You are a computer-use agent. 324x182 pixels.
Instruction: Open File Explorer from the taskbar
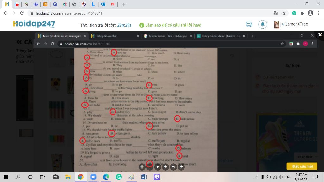68,177
